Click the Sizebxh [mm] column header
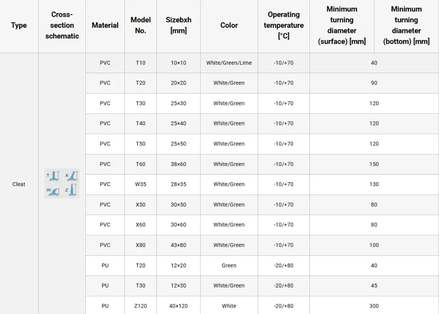This screenshot has height=314, width=439. point(178,25)
